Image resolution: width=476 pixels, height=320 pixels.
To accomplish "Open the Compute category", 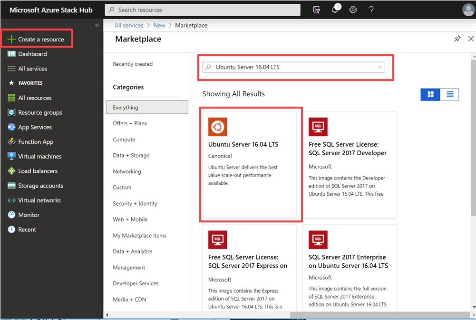I will click(124, 139).
